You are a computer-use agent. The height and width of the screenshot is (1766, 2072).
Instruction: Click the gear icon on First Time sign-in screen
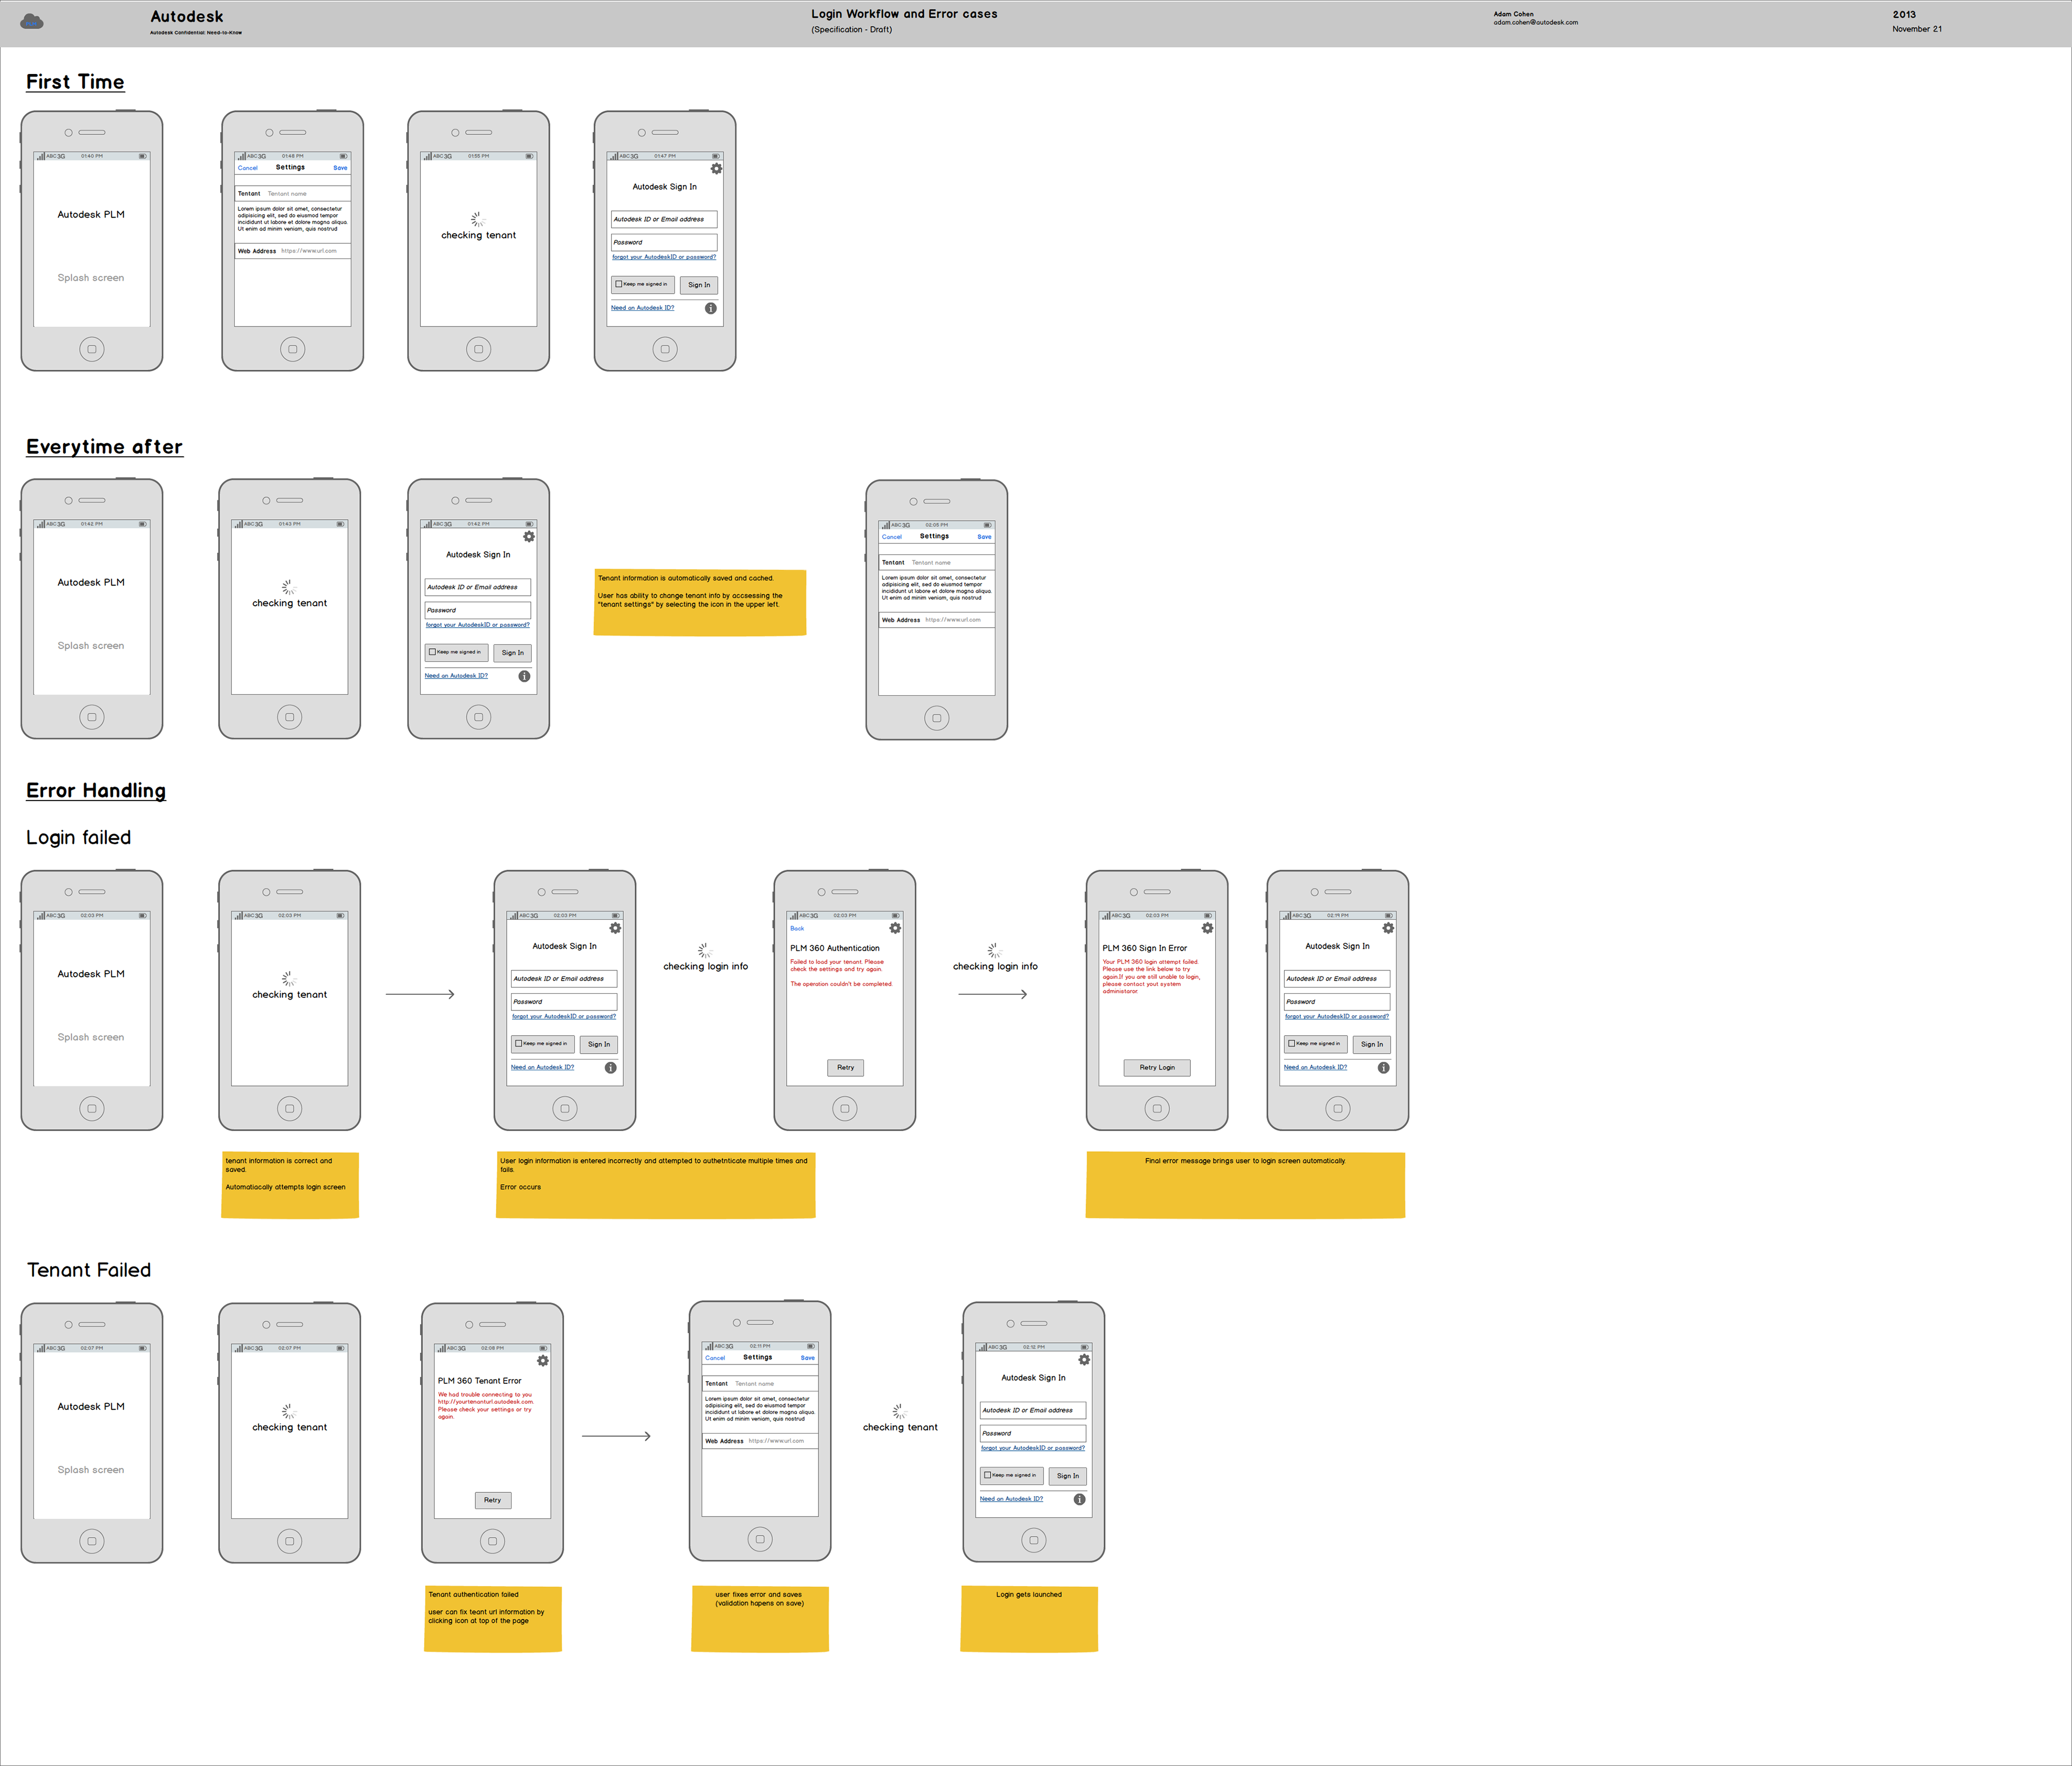tap(716, 169)
